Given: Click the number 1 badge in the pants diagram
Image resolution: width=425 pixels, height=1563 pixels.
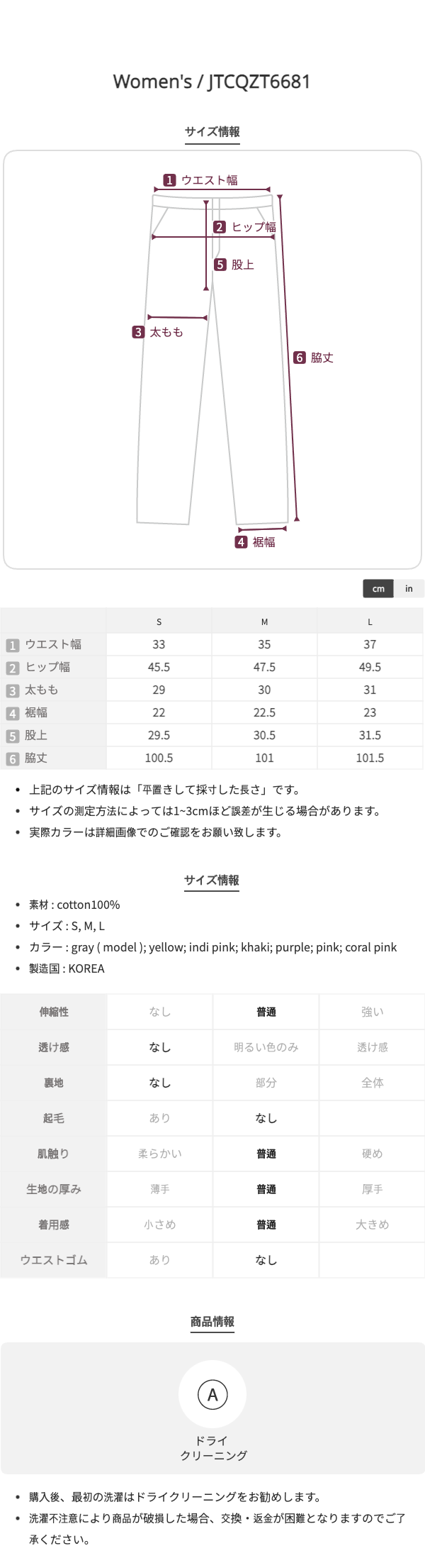Looking at the screenshot, I should click(x=169, y=180).
